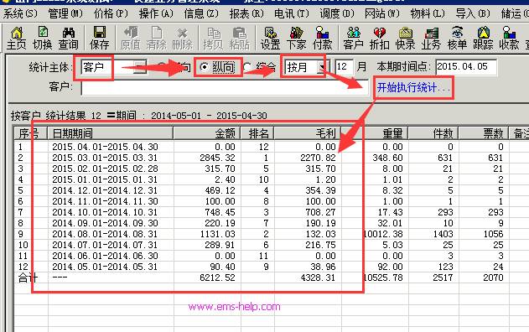Click the 本期时间点 date field
Image resolution: width=529 pixels, height=332 pixels.
pos(466,67)
